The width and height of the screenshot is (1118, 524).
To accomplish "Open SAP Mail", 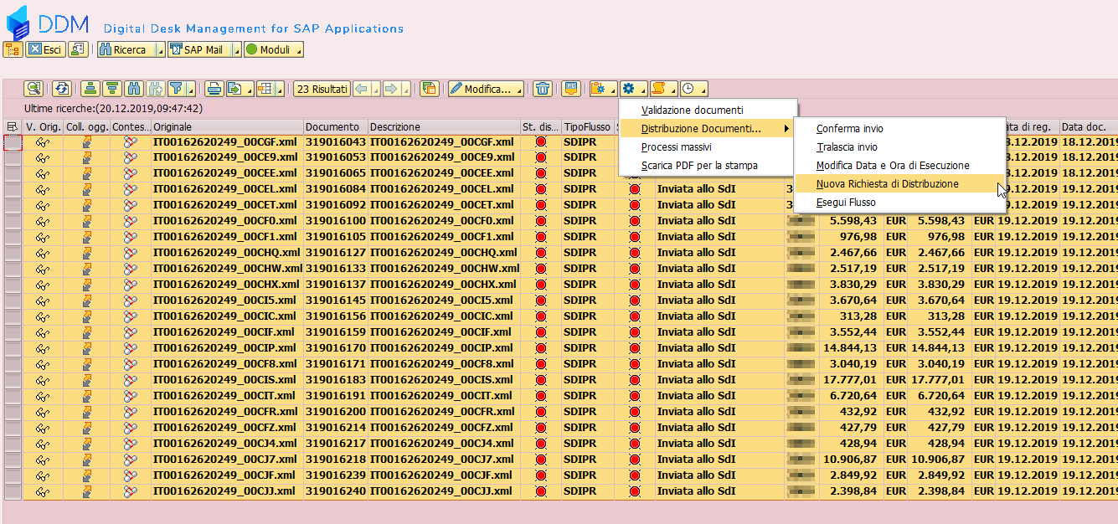I will pos(199,49).
